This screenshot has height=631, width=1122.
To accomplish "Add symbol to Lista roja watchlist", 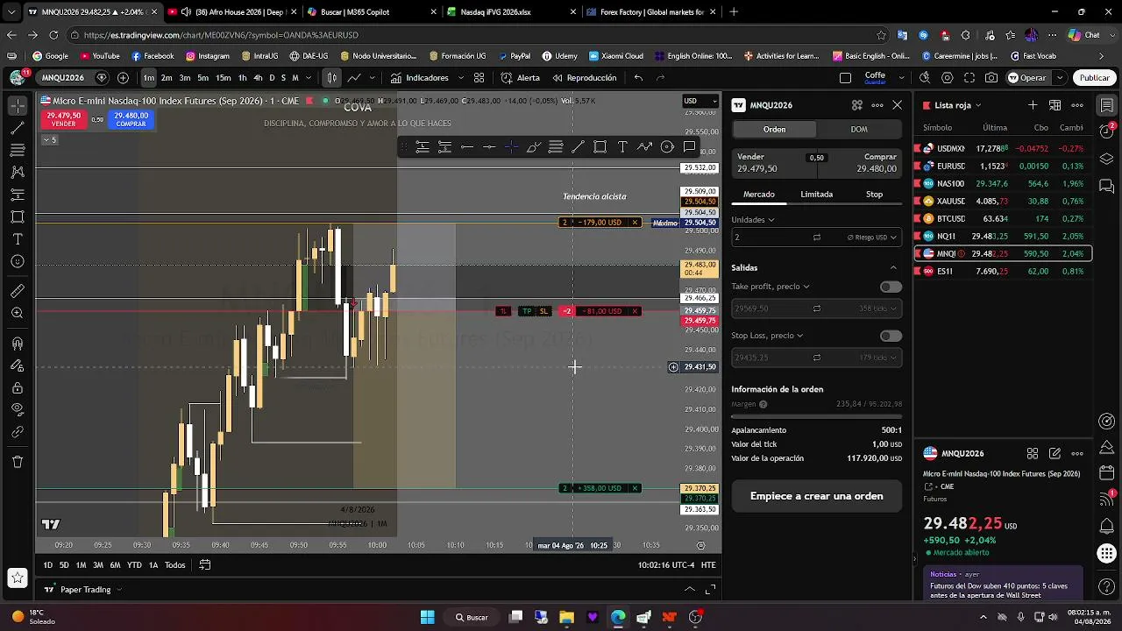I will tap(1033, 105).
